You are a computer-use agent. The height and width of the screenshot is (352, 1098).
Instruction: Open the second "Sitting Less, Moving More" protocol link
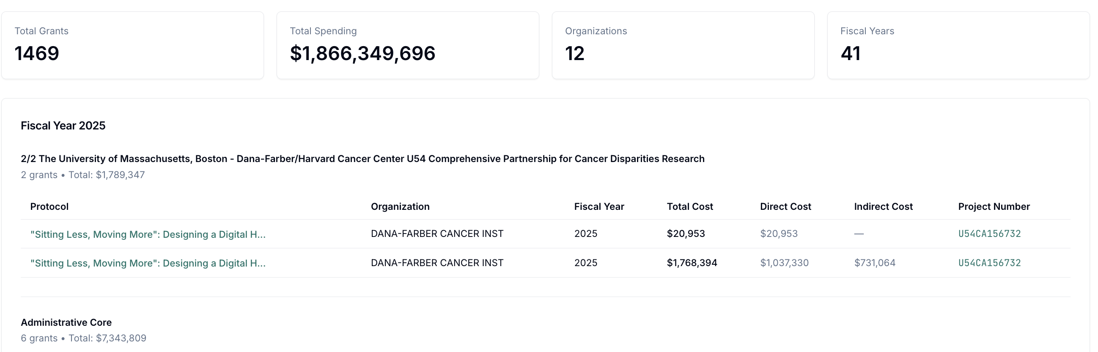click(148, 263)
